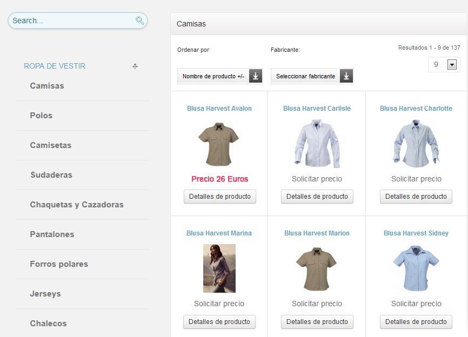Click the download arrow on Seleccionar fabricante

pyautogui.click(x=346, y=76)
